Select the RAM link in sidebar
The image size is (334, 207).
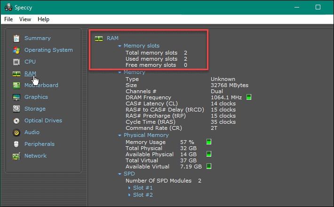click(30, 73)
